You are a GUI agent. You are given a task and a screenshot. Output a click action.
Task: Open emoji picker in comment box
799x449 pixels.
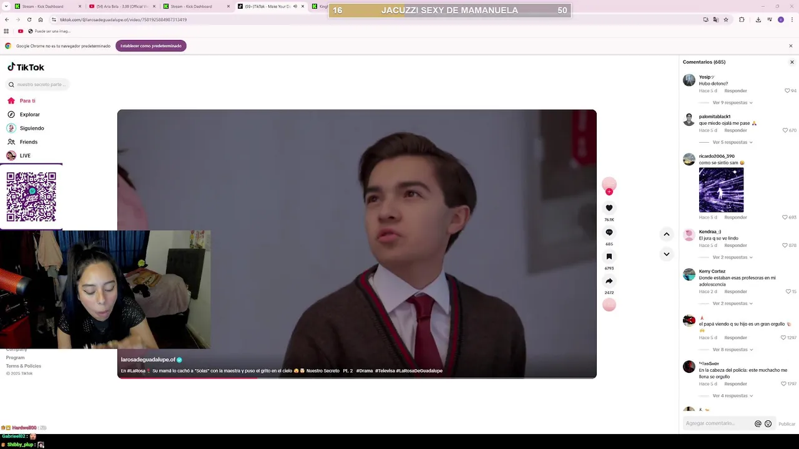pyautogui.click(x=768, y=423)
